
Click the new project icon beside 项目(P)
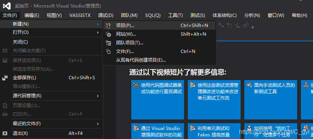pyautogui.click(x=108, y=26)
